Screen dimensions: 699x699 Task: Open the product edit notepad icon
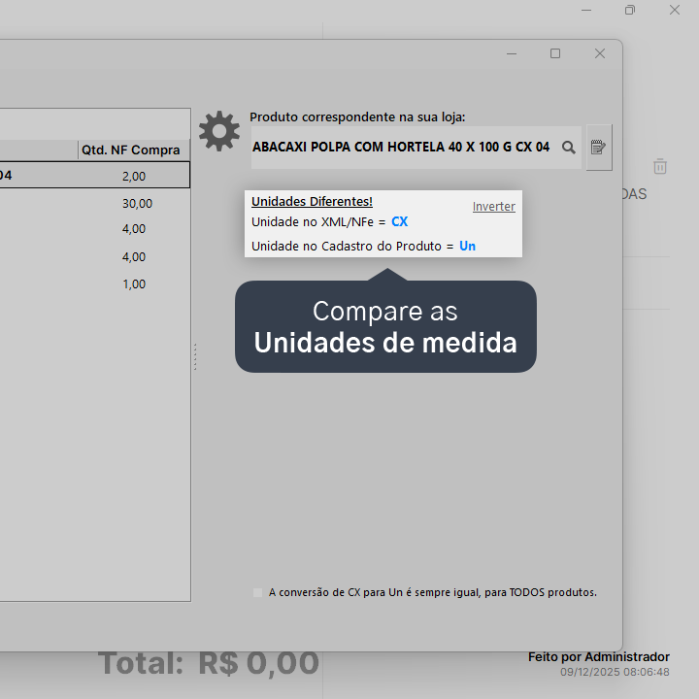pos(599,148)
